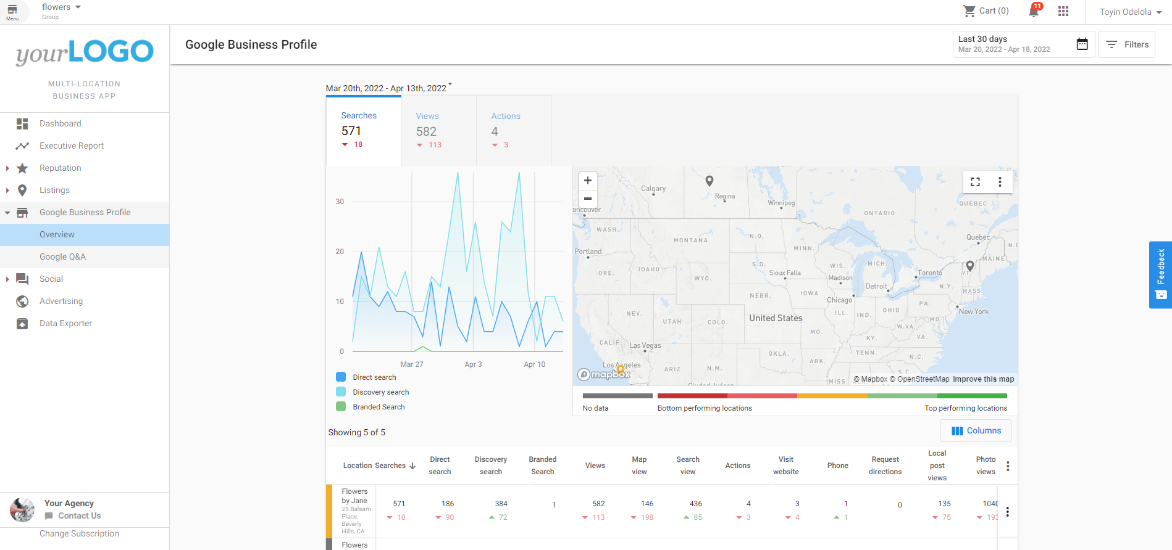1172x550 pixels.
Task: Open the main Menu icon
Action: (12, 12)
